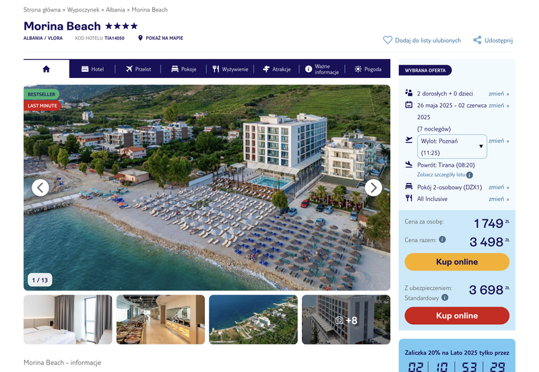Click zmień beside All Inclusive
Viewport: 539px width, 372px height.
pyautogui.click(x=499, y=199)
